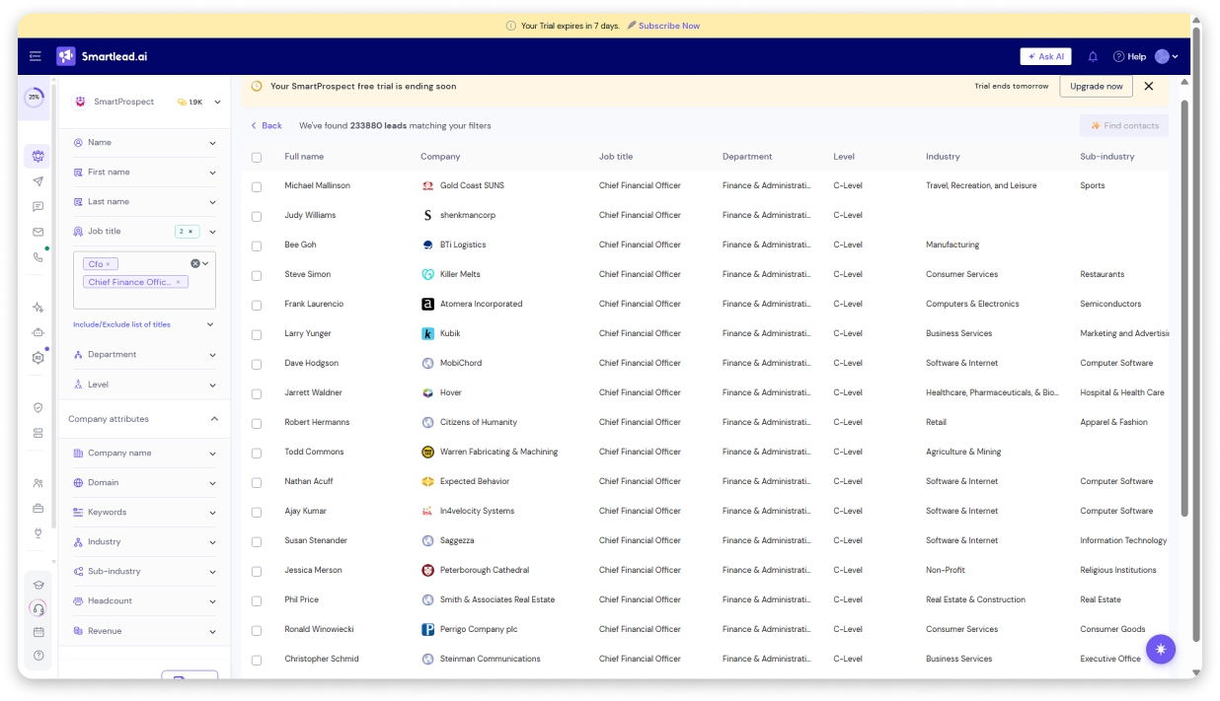The width and height of the screenshot is (1220, 701).
Task: Check Frank Laurencio's row checkbox
Action: (257, 305)
